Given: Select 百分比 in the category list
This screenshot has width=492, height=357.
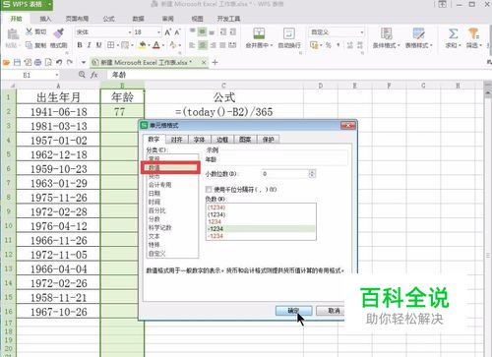Looking at the screenshot, I should [172, 210].
